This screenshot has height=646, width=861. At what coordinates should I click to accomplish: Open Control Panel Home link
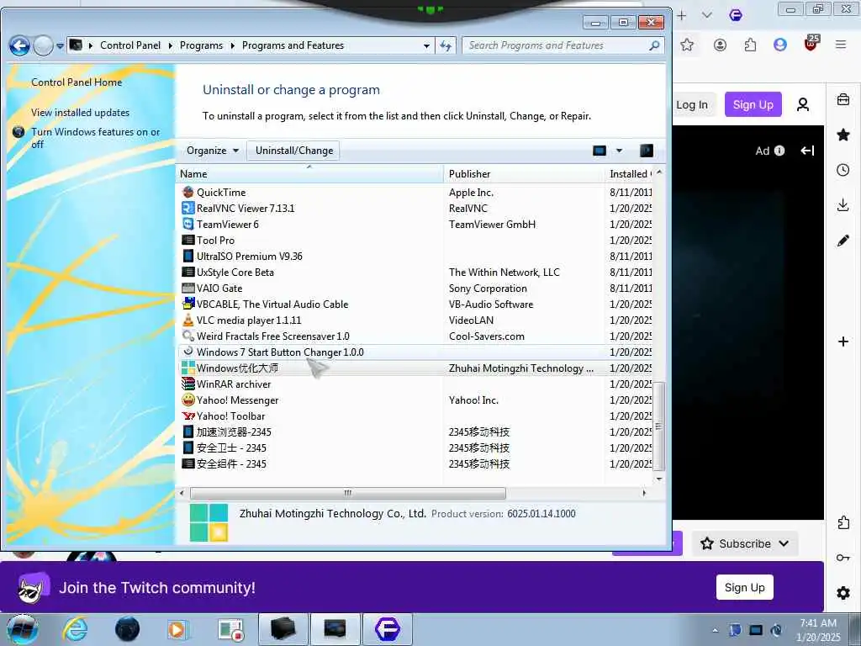[77, 82]
